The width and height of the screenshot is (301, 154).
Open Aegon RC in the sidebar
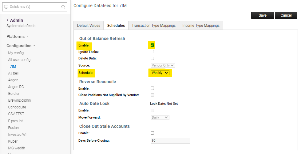[16, 87]
